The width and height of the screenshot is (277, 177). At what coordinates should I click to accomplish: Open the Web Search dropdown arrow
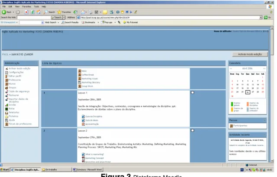pyautogui.click(x=58, y=22)
